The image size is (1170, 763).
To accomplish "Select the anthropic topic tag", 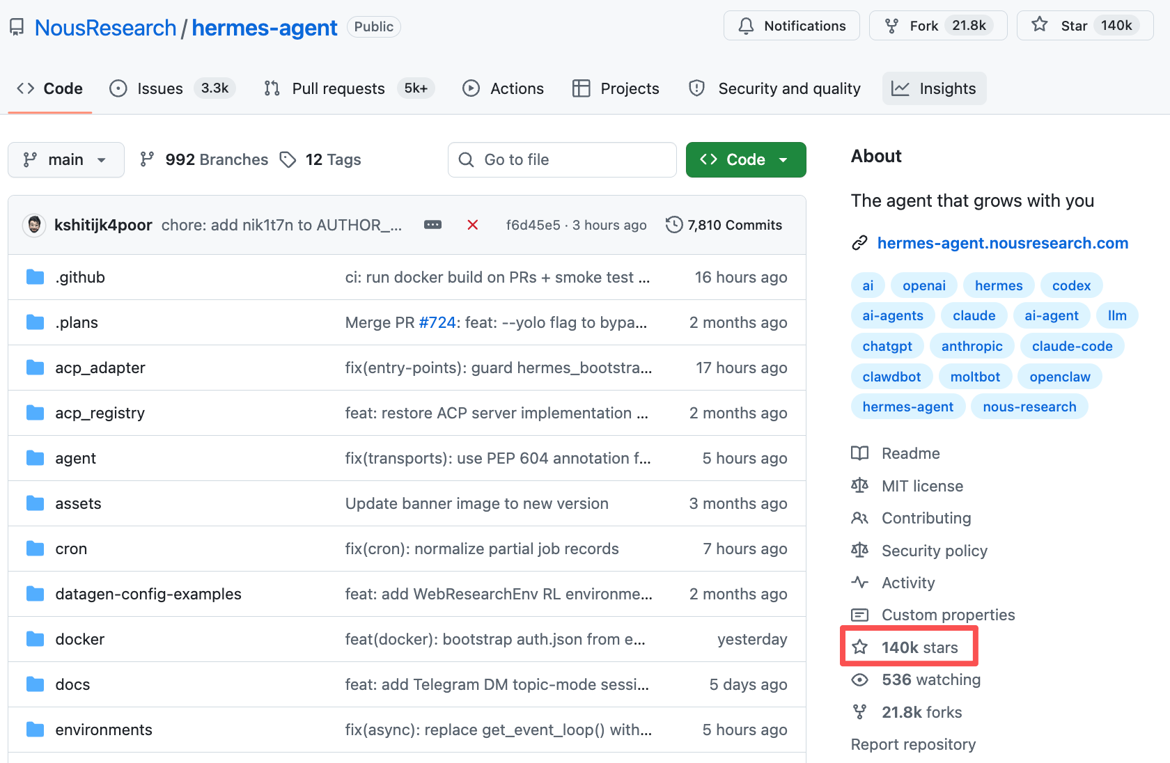I will (972, 346).
